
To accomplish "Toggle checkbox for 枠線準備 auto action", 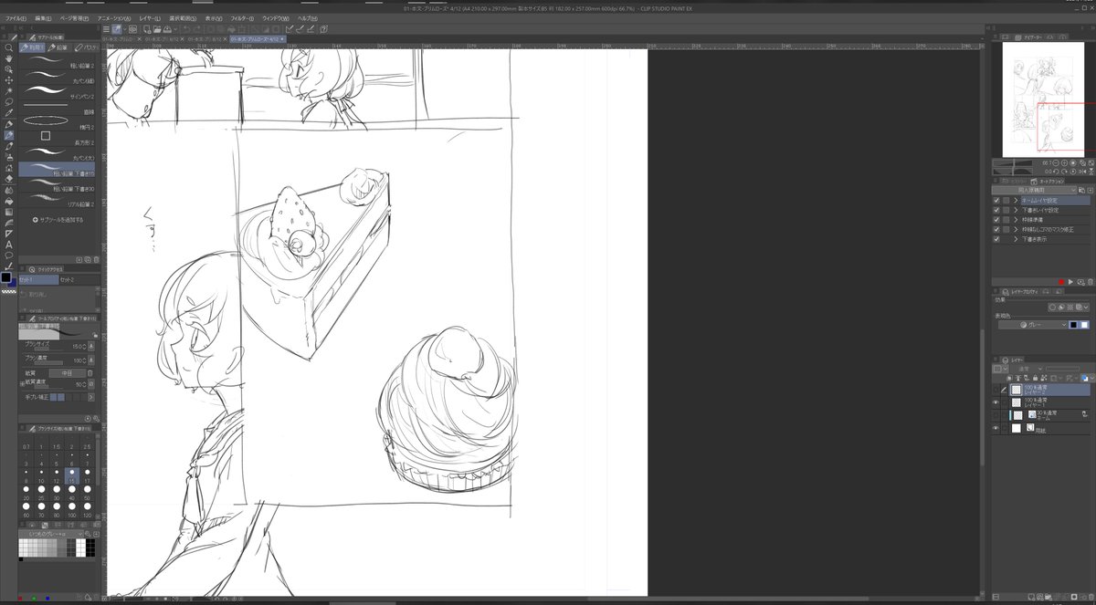I will coord(996,220).
